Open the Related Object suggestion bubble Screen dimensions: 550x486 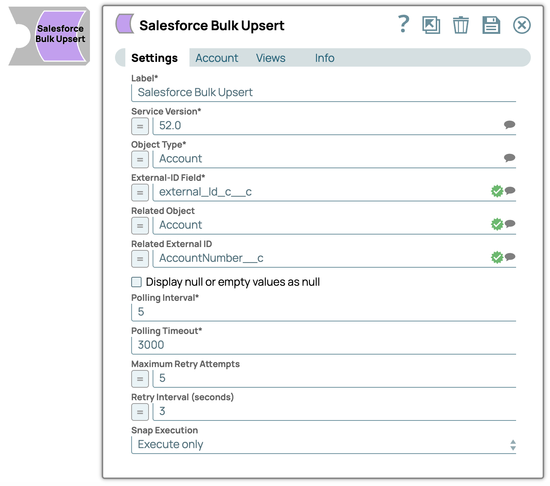(510, 224)
